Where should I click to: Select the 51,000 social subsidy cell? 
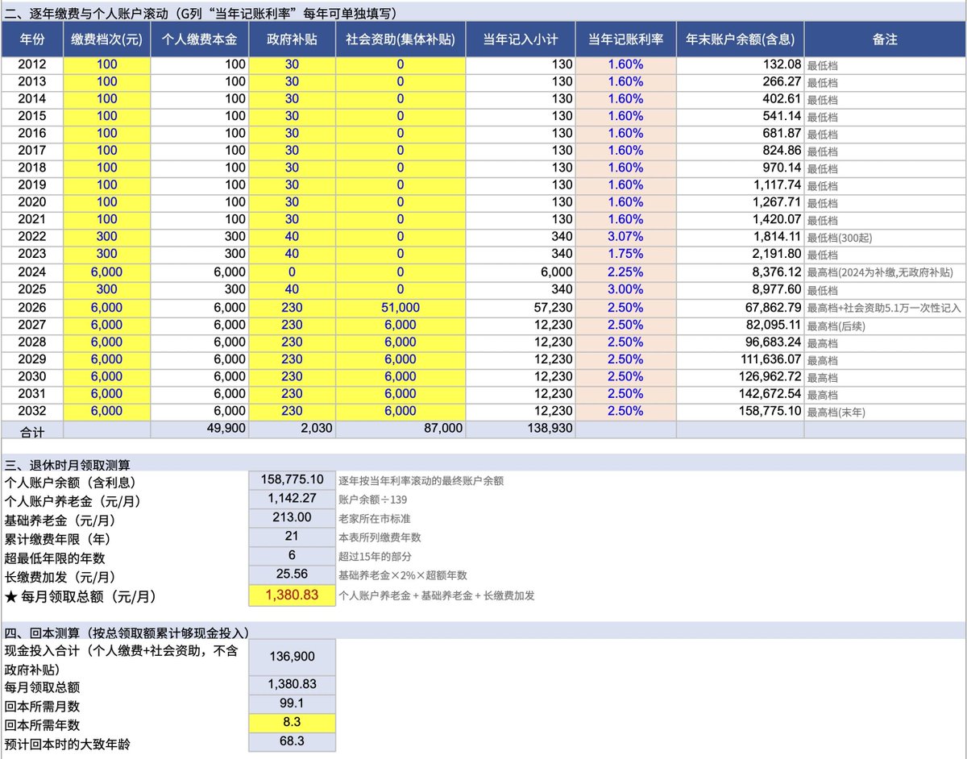coord(400,307)
